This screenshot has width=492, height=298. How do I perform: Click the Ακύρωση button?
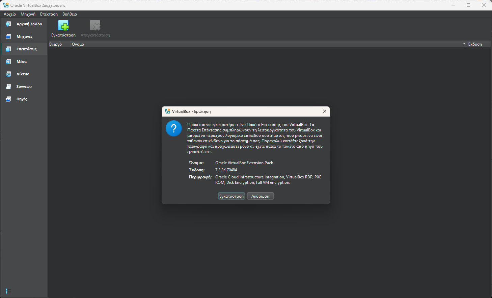261,196
